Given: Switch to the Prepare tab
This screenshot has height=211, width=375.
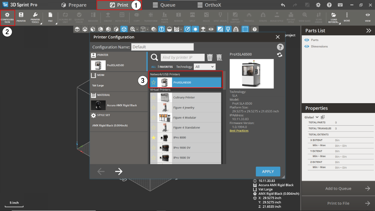Looking at the screenshot, I should pyautogui.click(x=74, y=5).
